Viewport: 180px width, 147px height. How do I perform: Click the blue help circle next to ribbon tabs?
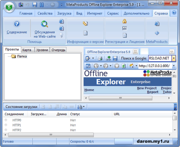tap(174, 13)
